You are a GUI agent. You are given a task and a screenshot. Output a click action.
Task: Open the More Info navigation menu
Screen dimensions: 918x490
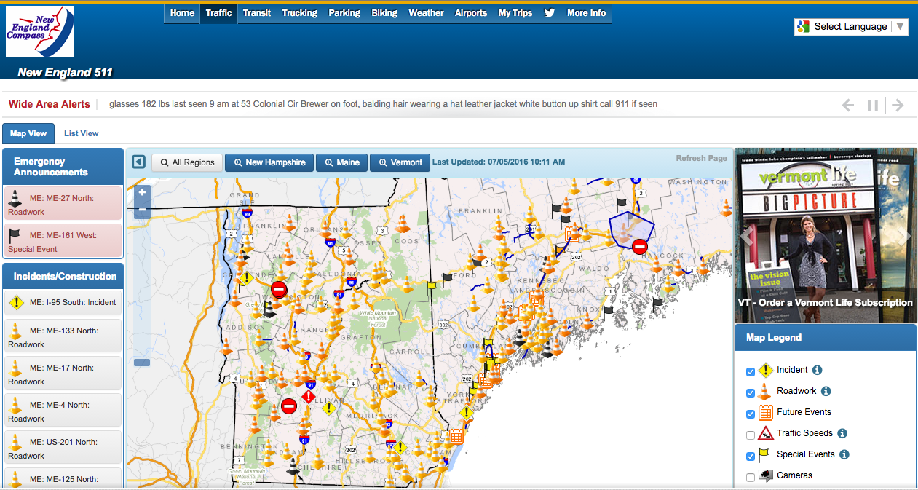(586, 13)
